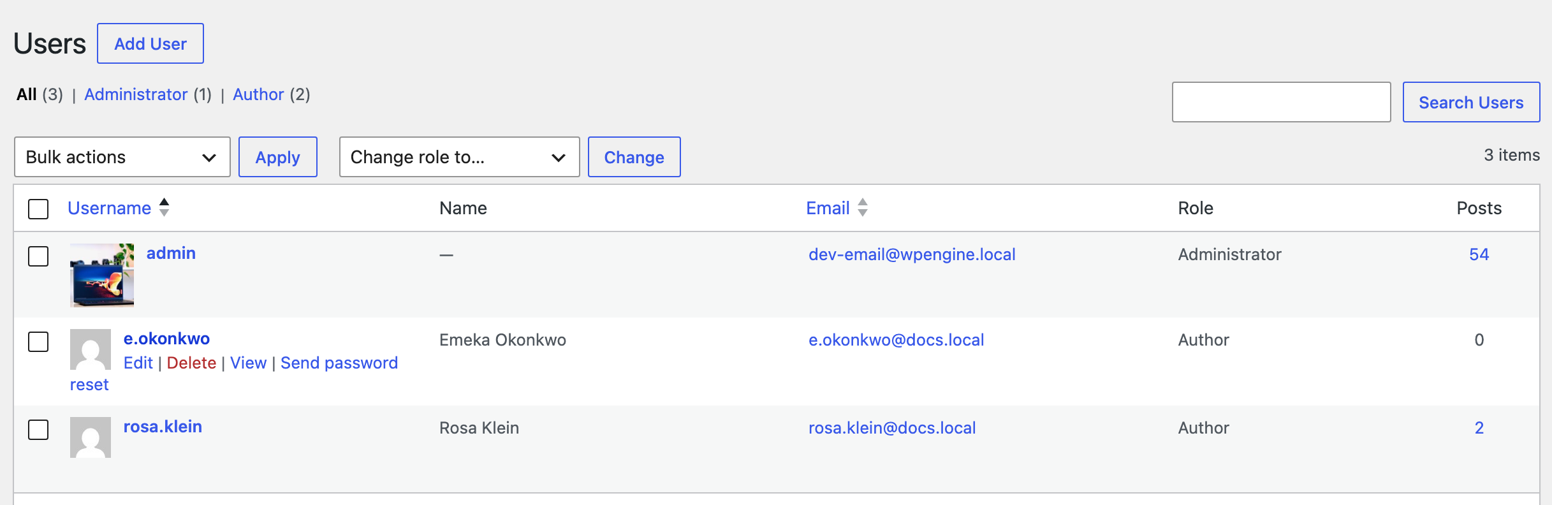The height and width of the screenshot is (505, 1552).
Task: Sort the table by Email
Action: [x=828, y=208]
